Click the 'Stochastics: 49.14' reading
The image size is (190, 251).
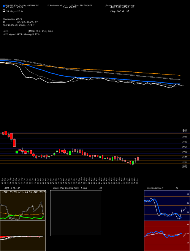tap(13, 19)
